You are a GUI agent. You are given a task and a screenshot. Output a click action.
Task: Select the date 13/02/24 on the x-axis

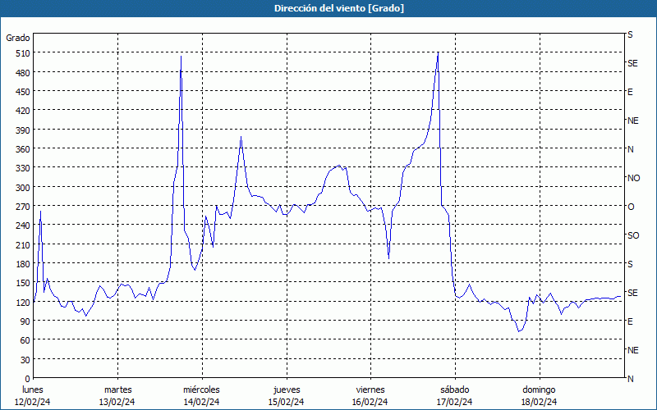pos(117,402)
